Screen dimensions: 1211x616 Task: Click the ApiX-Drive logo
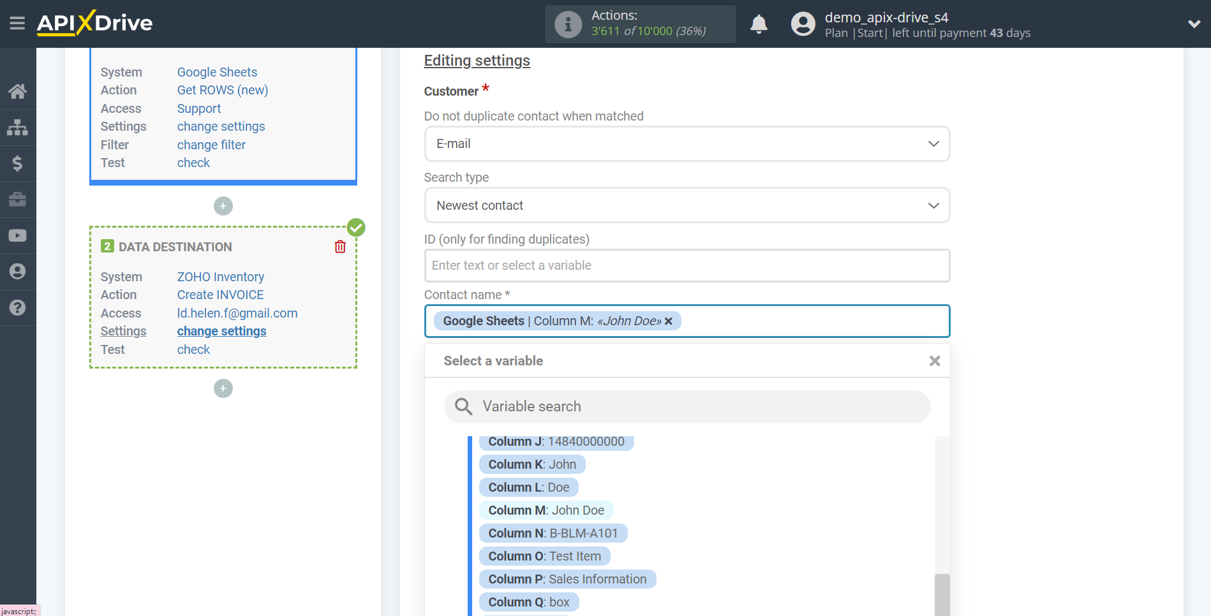point(94,23)
